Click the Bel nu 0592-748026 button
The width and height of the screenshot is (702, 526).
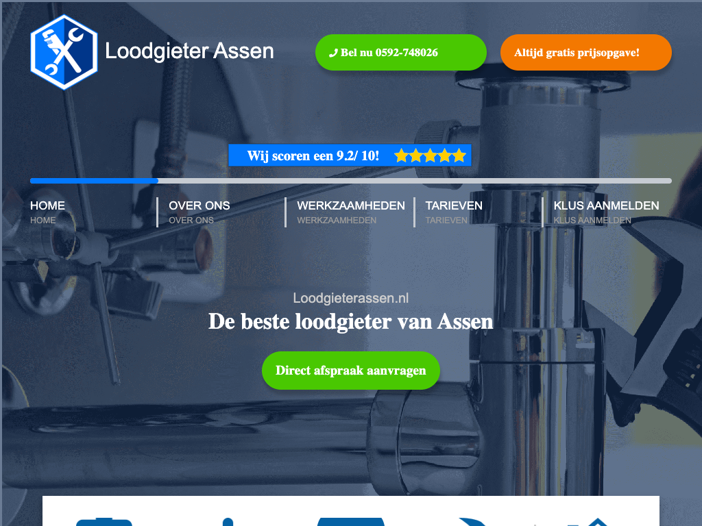(400, 52)
